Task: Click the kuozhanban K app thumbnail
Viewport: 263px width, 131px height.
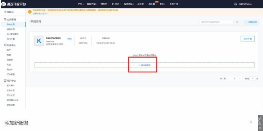Action: [39, 41]
